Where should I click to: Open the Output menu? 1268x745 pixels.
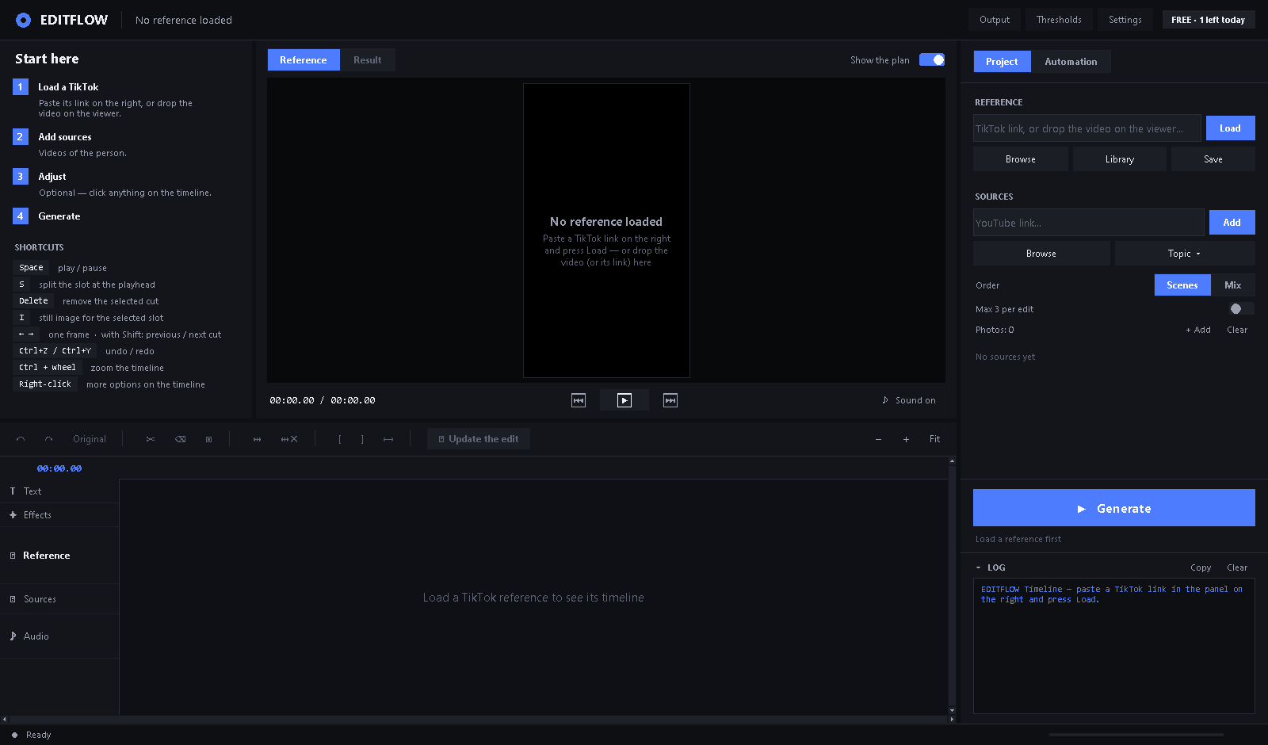[x=995, y=20]
